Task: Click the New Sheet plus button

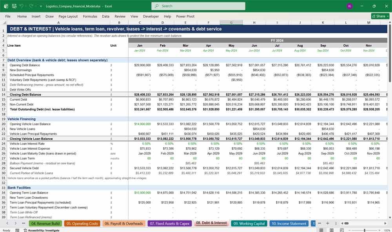Action: pos(327,223)
